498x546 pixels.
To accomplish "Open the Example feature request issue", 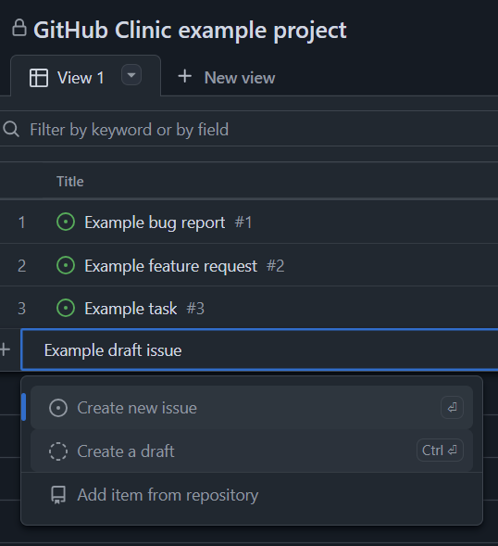I will 170,266.
